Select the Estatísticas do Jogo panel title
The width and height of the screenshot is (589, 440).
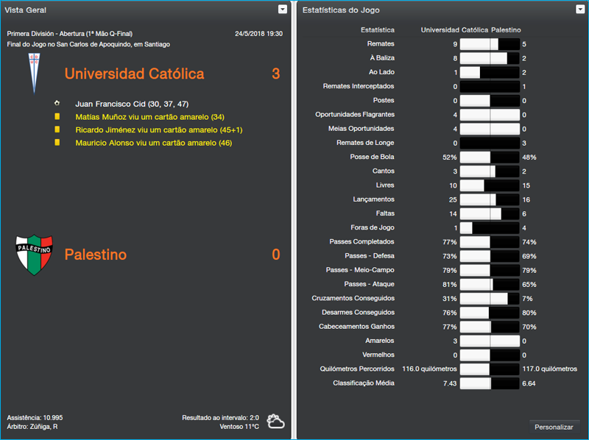coord(341,10)
